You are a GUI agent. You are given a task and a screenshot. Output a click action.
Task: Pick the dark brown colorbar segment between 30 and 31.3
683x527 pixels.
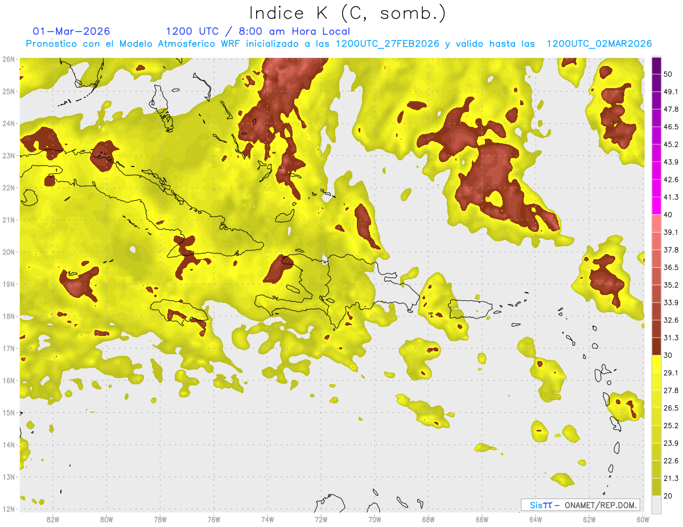tap(656, 346)
